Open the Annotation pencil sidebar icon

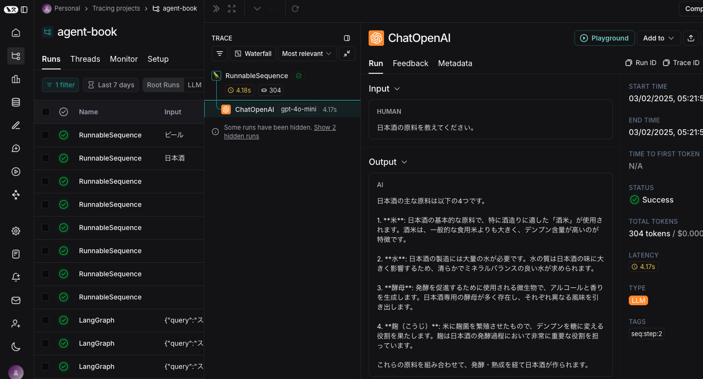(16, 125)
